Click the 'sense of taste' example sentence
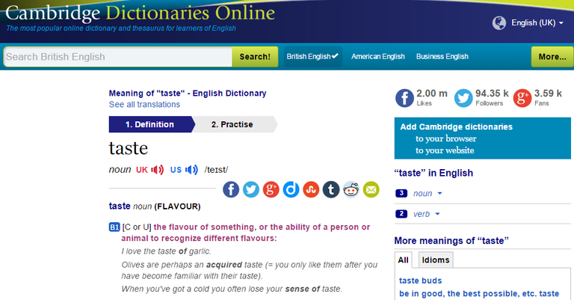 tap(232, 289)
